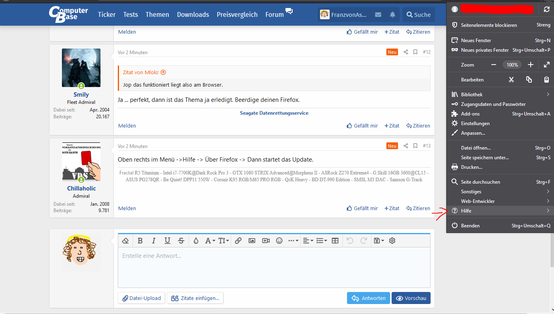Screen dimensions: 554x314
Task: Open the Downloads navigation item
Action: [193, 14]
